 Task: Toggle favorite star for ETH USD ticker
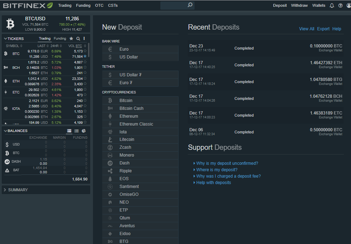click(85, 78)
